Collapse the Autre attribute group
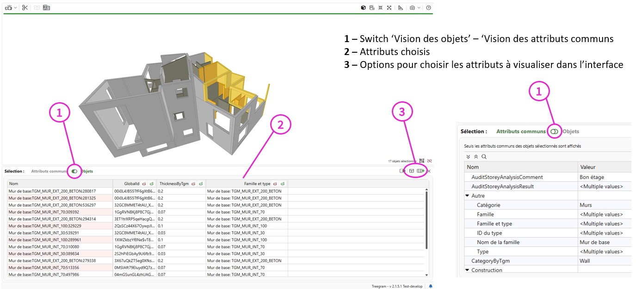Viewport: 636px width, 289px height. 468,196
